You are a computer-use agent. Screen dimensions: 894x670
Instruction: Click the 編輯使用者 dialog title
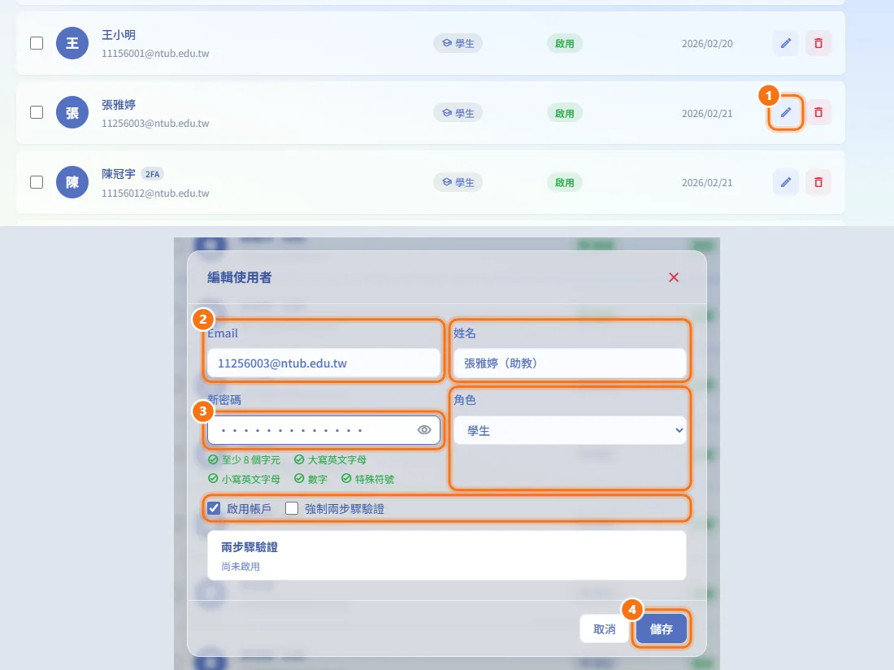coord(240,277)
